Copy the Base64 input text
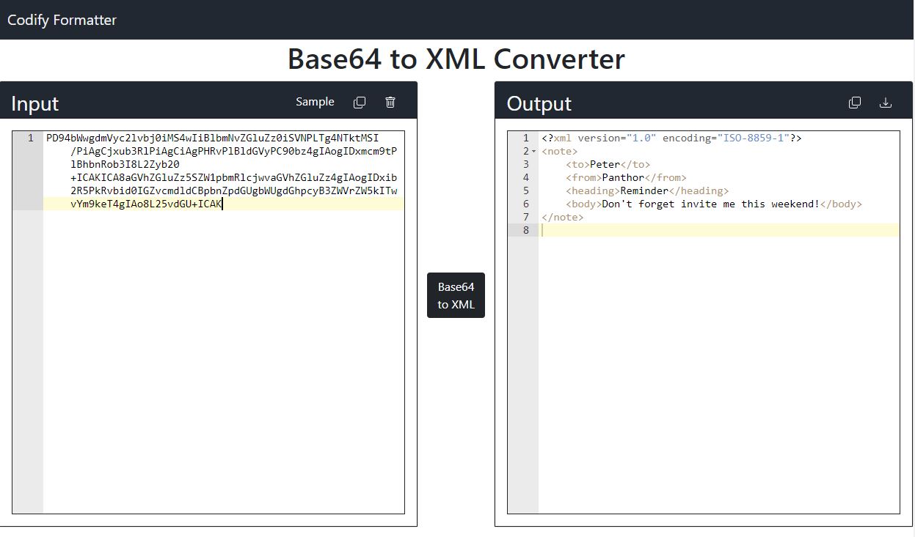This screenshot has height=537, width=915. [x=360, y=102]
